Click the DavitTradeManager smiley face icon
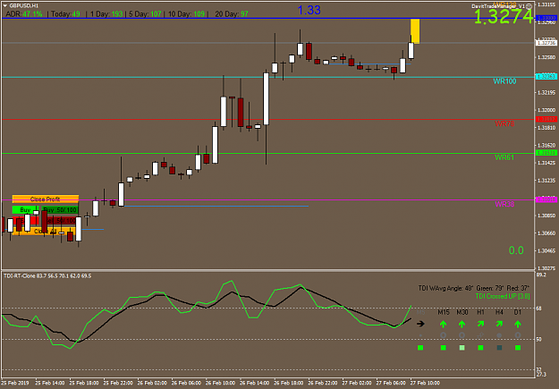559x389 pixels. click(529, 6)
